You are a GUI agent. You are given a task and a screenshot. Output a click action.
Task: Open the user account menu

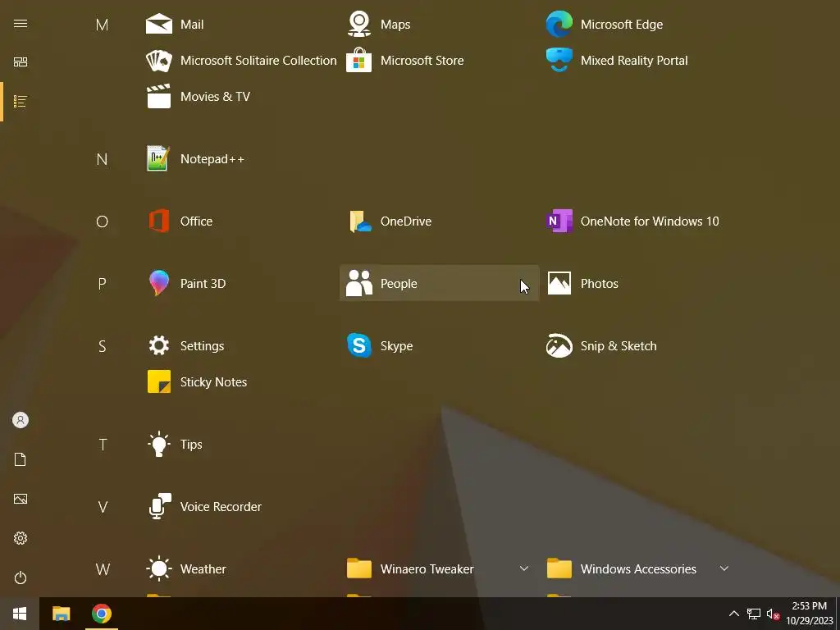[x=21, y=420]
